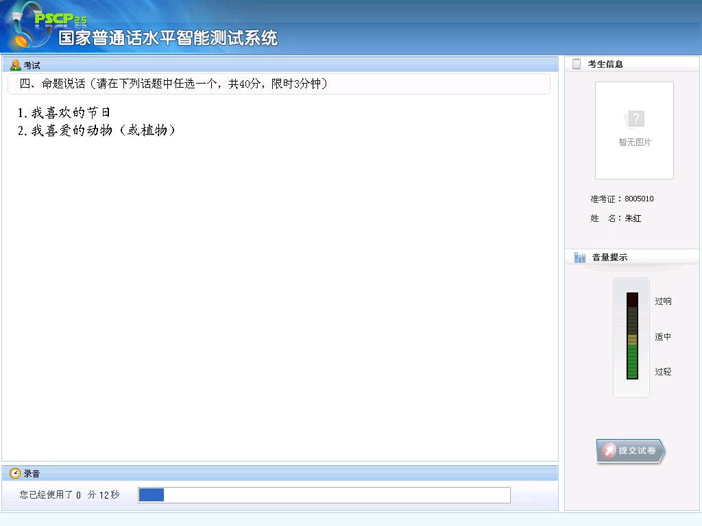Select topic 1 我喜欢的节日
The image size is (702, 526).
click(x=64, y=112)
